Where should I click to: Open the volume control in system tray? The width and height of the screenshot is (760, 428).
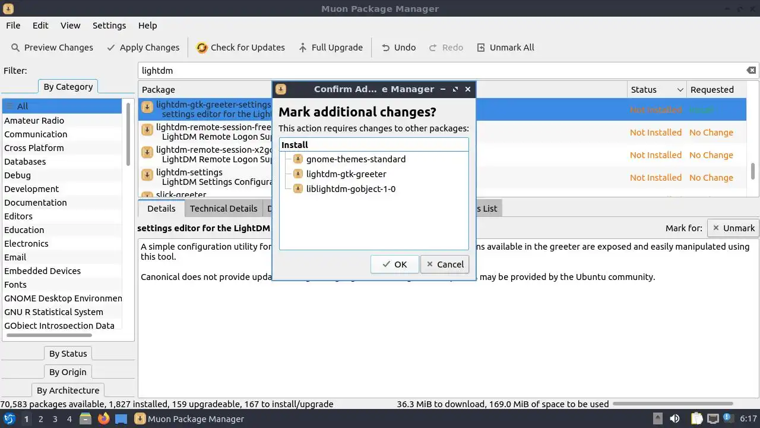coord(674,419)
